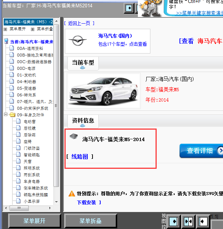This screenshot has height=229, width=223.
Task: Click the 09-车身及附件 folder icon
Action: coord(13,115)
